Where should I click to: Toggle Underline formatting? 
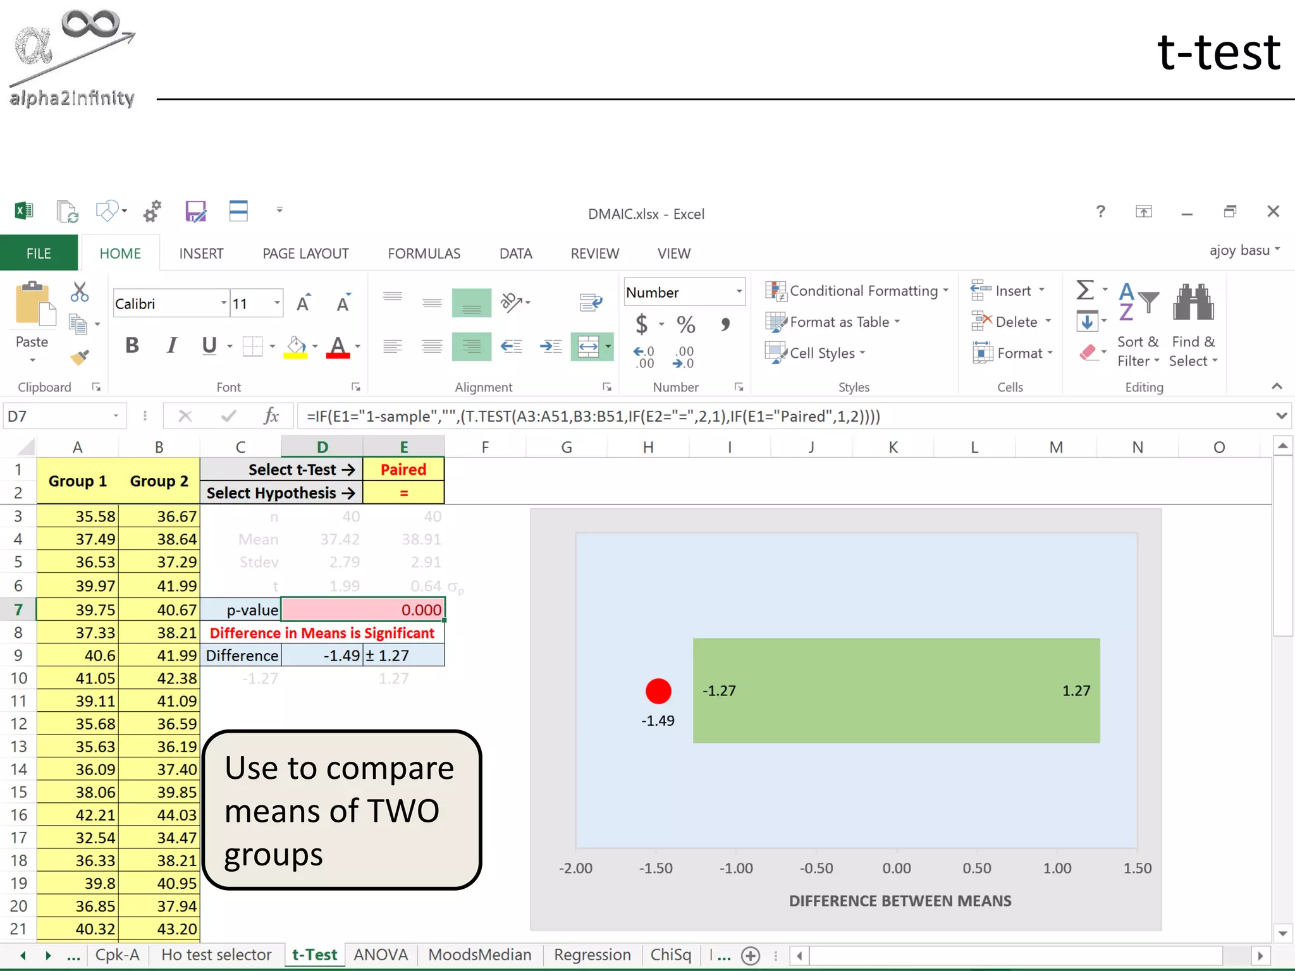(209, 345)
